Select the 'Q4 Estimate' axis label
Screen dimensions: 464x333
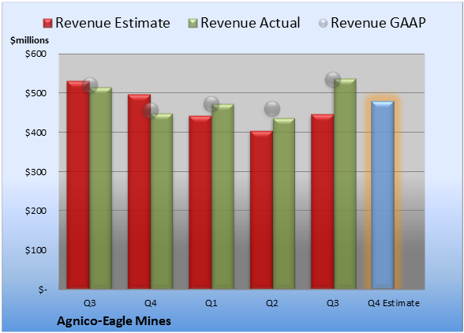click(394, 303)
